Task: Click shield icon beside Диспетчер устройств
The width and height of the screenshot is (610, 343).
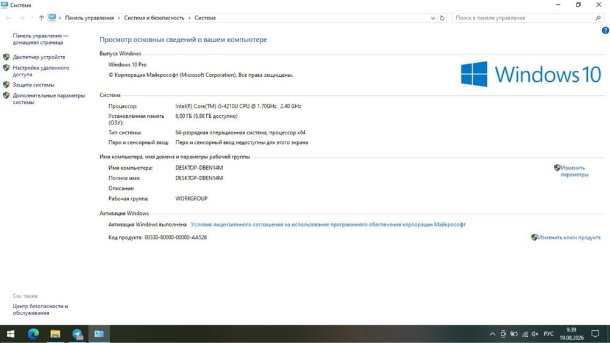Action: pyautogui.click(x=6, y=57)
